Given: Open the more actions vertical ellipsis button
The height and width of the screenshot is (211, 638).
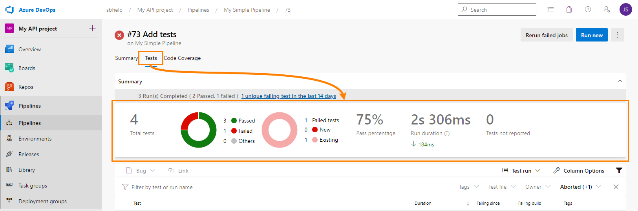Looking at the screenshot, I should tap(617, 35).
